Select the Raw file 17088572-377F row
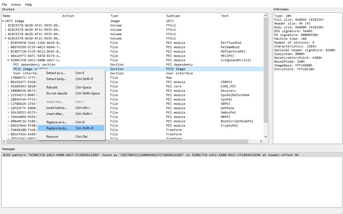Image resolution: width=343 pixels, height=214 pixels. coord(132,78)
